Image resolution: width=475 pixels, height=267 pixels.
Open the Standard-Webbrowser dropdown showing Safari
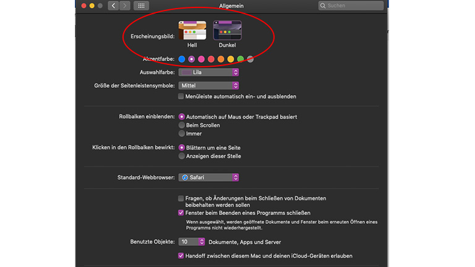coord(208,177)
